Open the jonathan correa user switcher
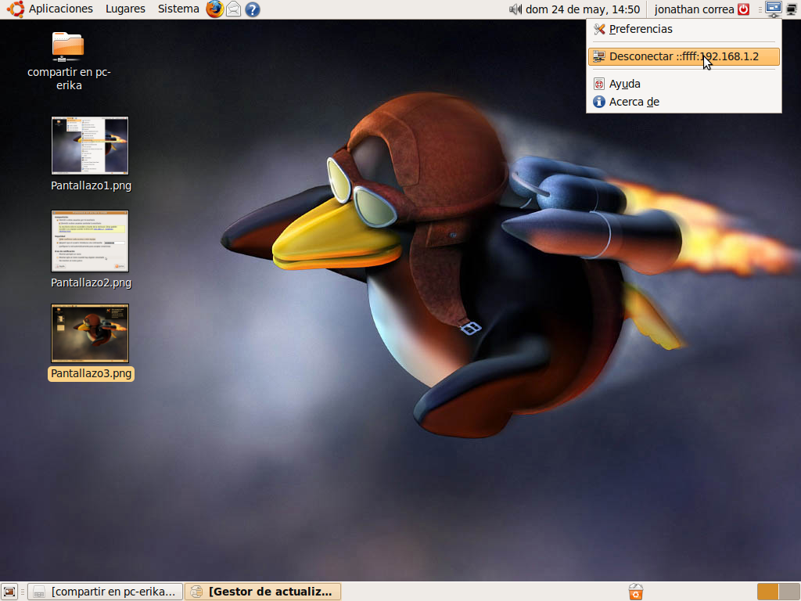The width and height of the screenshot is (801, 601). pos(695,9)
